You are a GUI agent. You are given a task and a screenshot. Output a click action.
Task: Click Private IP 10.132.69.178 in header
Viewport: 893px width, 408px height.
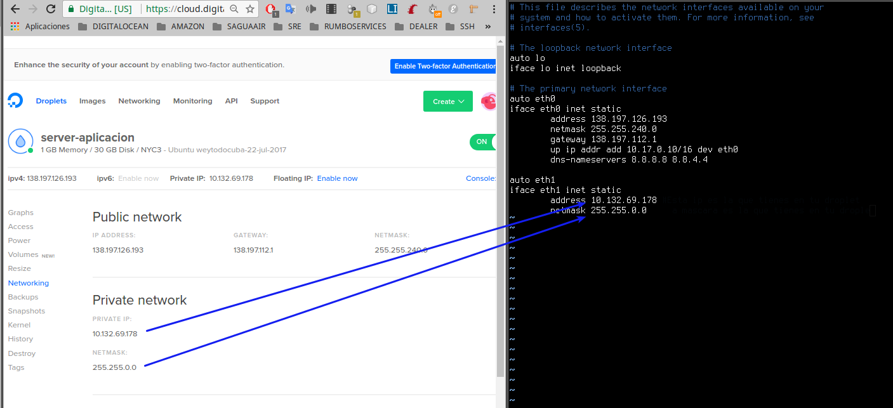point(231,178)
